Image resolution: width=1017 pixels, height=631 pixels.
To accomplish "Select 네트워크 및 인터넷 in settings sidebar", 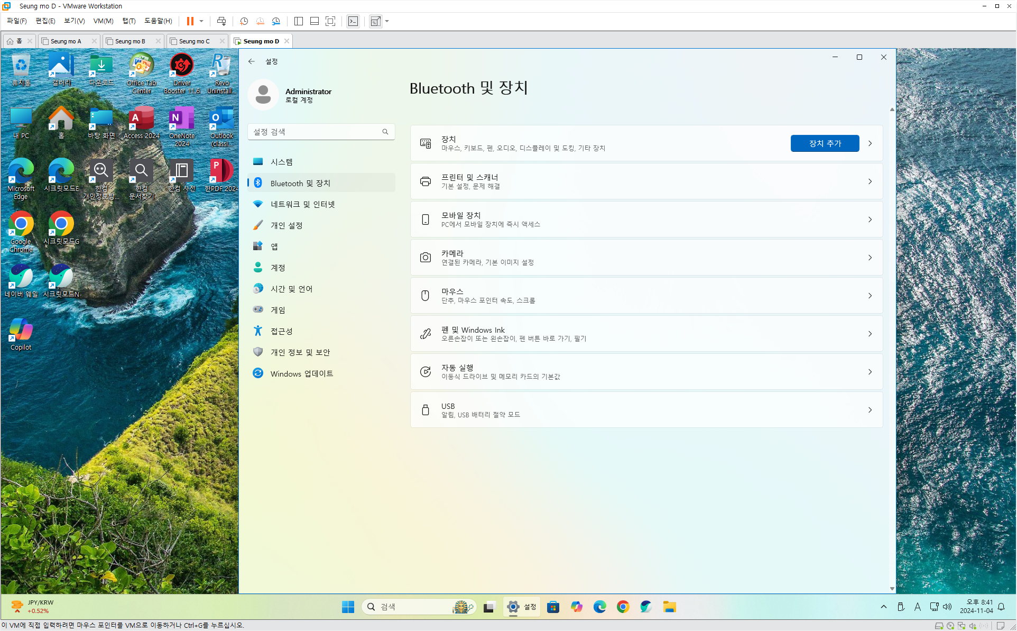I will 302,204.
